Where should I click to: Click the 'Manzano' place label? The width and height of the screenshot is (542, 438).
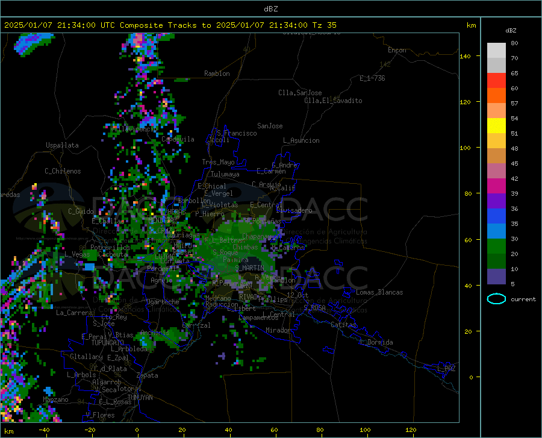coord(55,399)
